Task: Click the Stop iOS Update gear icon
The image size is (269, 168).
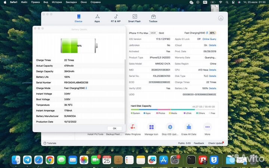Action: 170,127
